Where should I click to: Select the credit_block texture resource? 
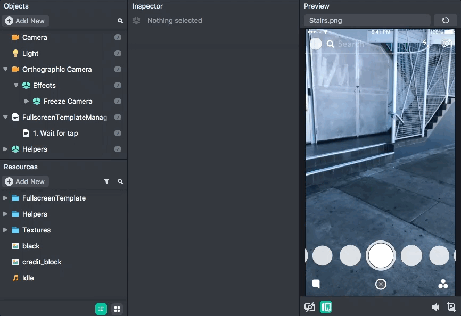tap(42, 262)
